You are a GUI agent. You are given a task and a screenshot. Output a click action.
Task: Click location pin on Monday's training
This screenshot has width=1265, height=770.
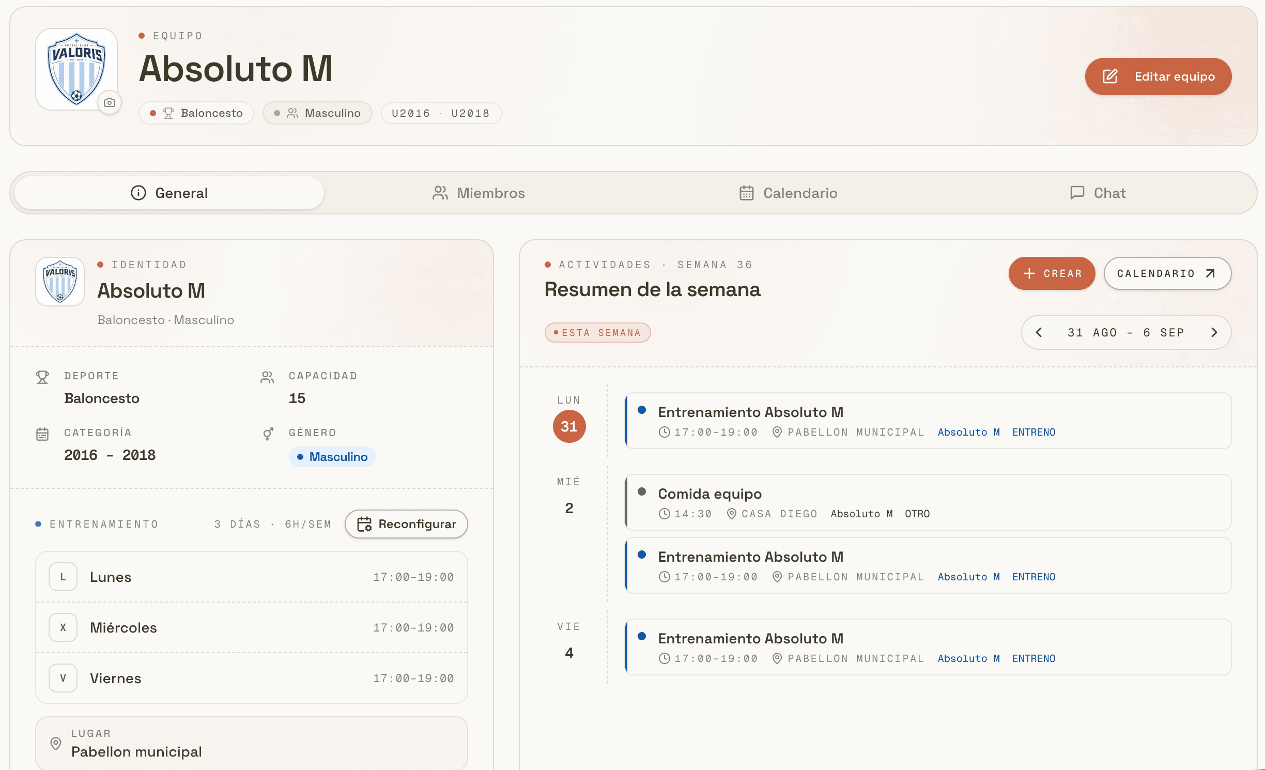777,432
